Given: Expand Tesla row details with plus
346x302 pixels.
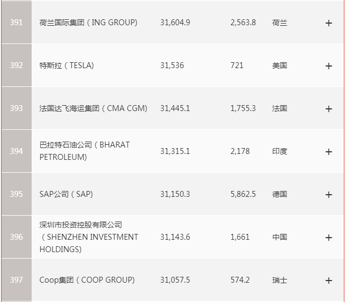Looking at the screenshot, I should 329,66.
